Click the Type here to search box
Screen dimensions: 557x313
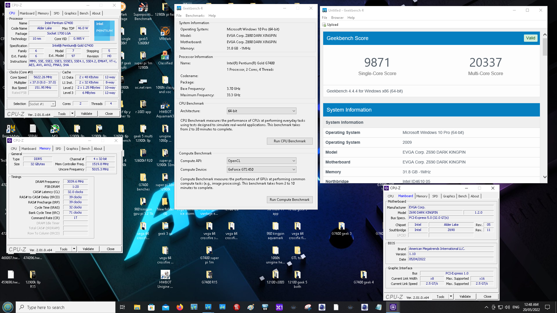coord(66,307)
